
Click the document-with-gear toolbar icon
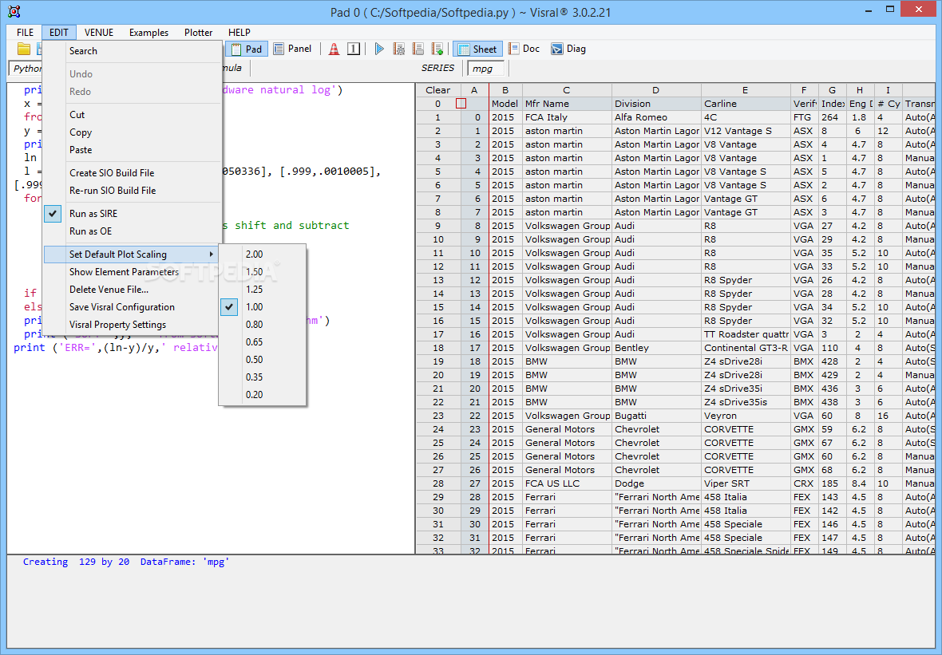pos(399,49)
